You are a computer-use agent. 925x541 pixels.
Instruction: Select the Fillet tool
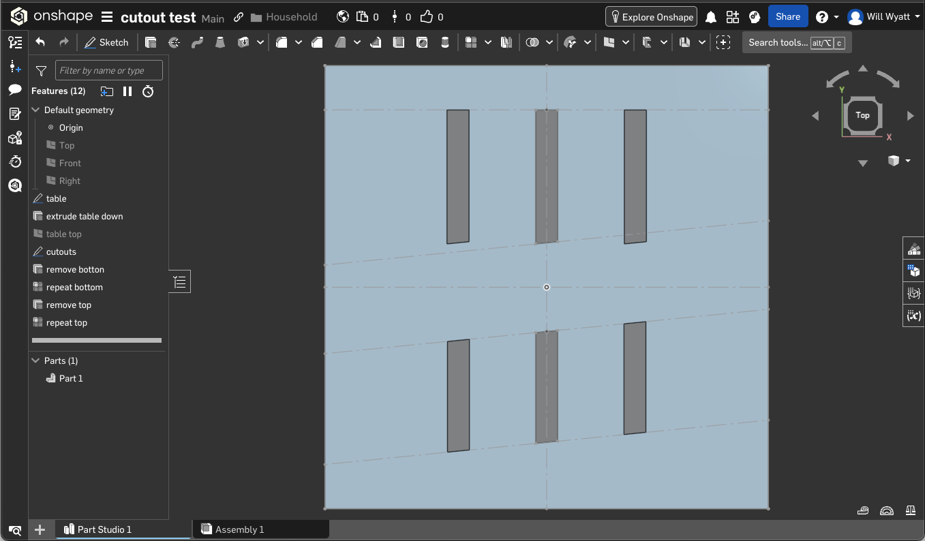click(282, 42)
